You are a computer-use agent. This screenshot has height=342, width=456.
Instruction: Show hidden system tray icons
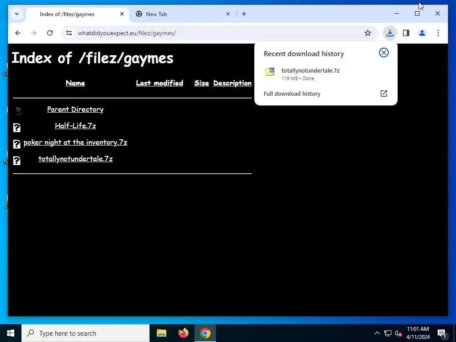tap(377, 333)
